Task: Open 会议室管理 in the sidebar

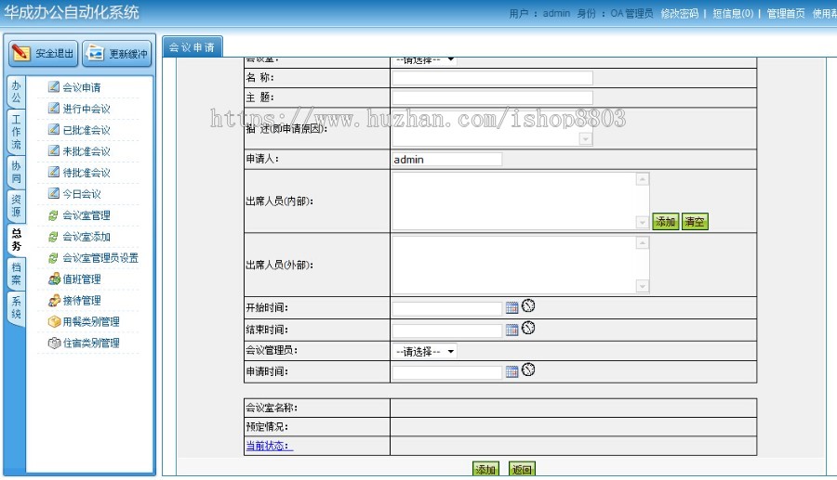Action: point(86,215)
